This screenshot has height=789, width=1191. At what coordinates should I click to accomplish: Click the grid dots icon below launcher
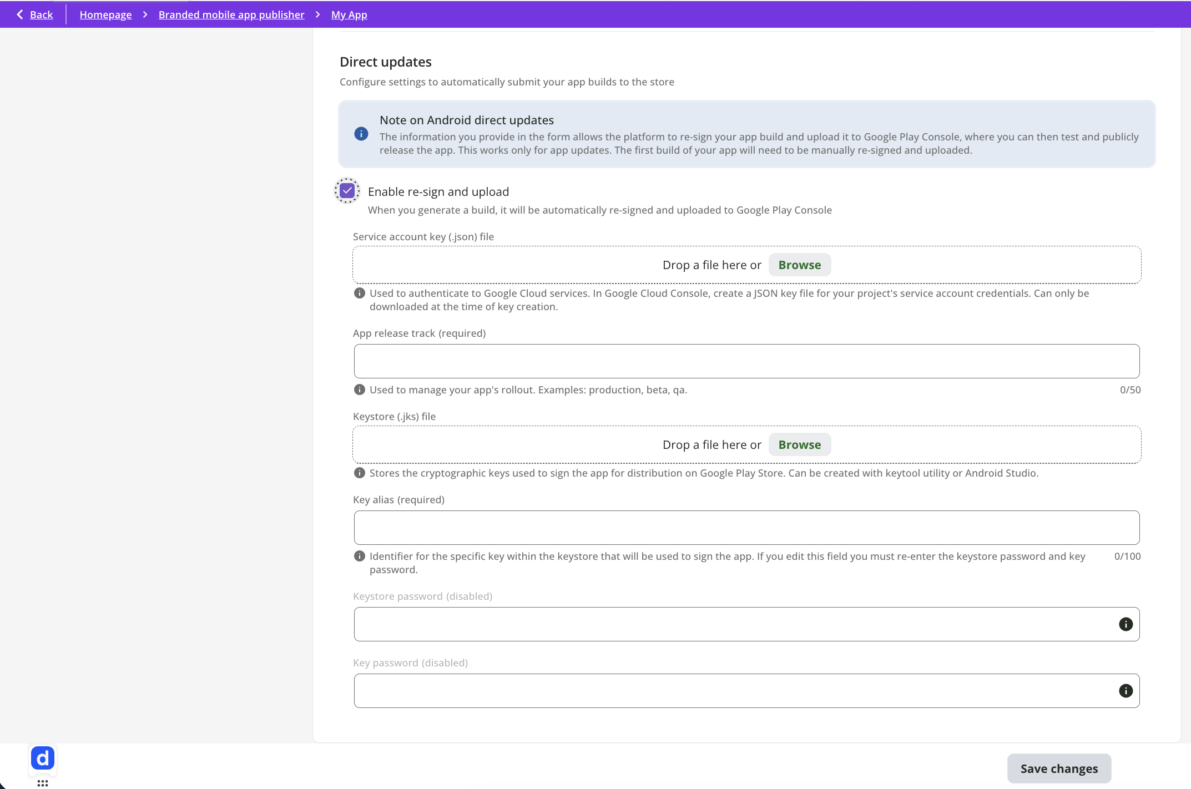point(43,783)
